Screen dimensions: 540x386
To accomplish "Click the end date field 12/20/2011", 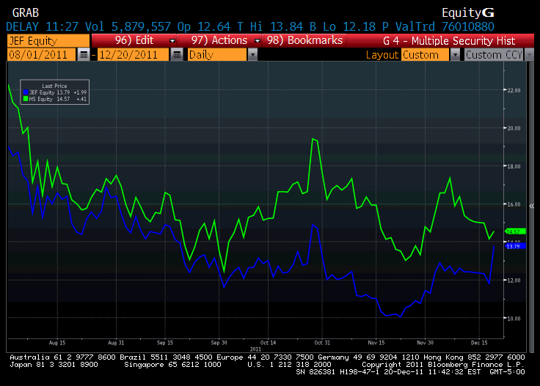I will 134,55.
